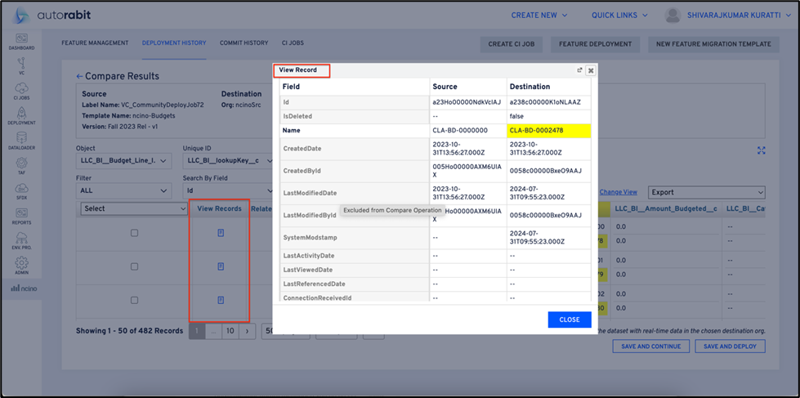Image resolution: width=800 pixels, height=398 pixels.
Task: Check the first row checkbox
Action: (135, 233)
